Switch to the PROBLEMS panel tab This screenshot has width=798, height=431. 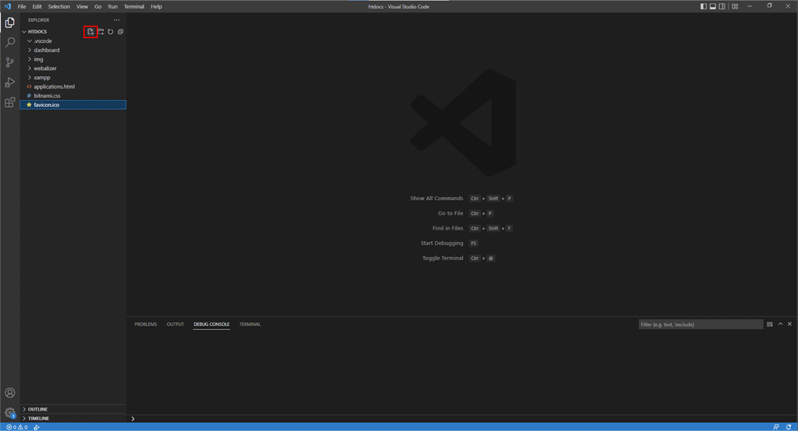pyautogui.click(x=146, y=324)
